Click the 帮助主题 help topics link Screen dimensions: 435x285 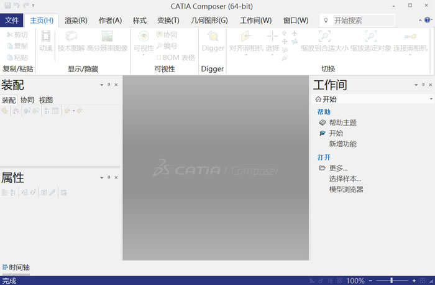(342, 123)
